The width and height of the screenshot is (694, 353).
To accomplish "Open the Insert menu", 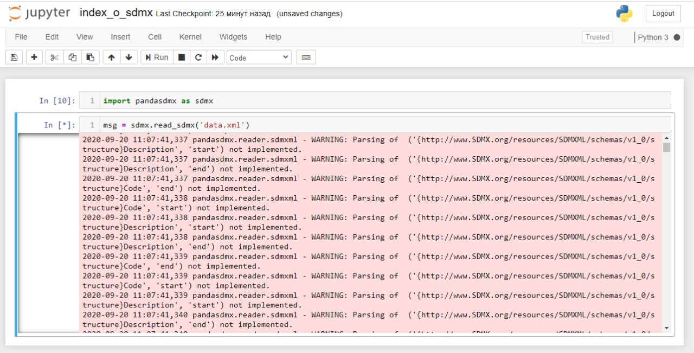I will coord(120,37).
